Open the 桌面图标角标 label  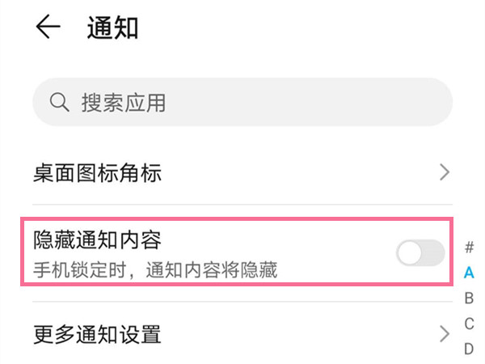(x=98, y=172)
